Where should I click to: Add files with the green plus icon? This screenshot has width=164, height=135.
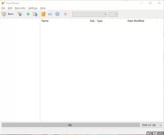pos(28,14)
